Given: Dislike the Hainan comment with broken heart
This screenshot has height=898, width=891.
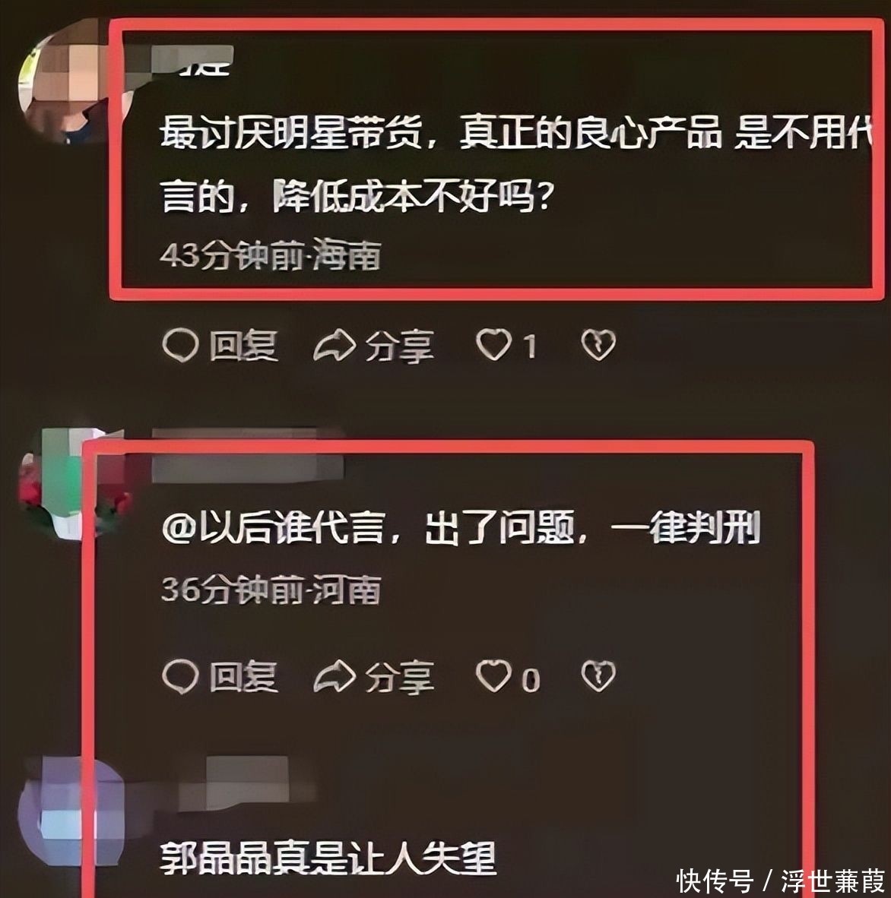Looking at the screenshot, I should tap(598, 346).
